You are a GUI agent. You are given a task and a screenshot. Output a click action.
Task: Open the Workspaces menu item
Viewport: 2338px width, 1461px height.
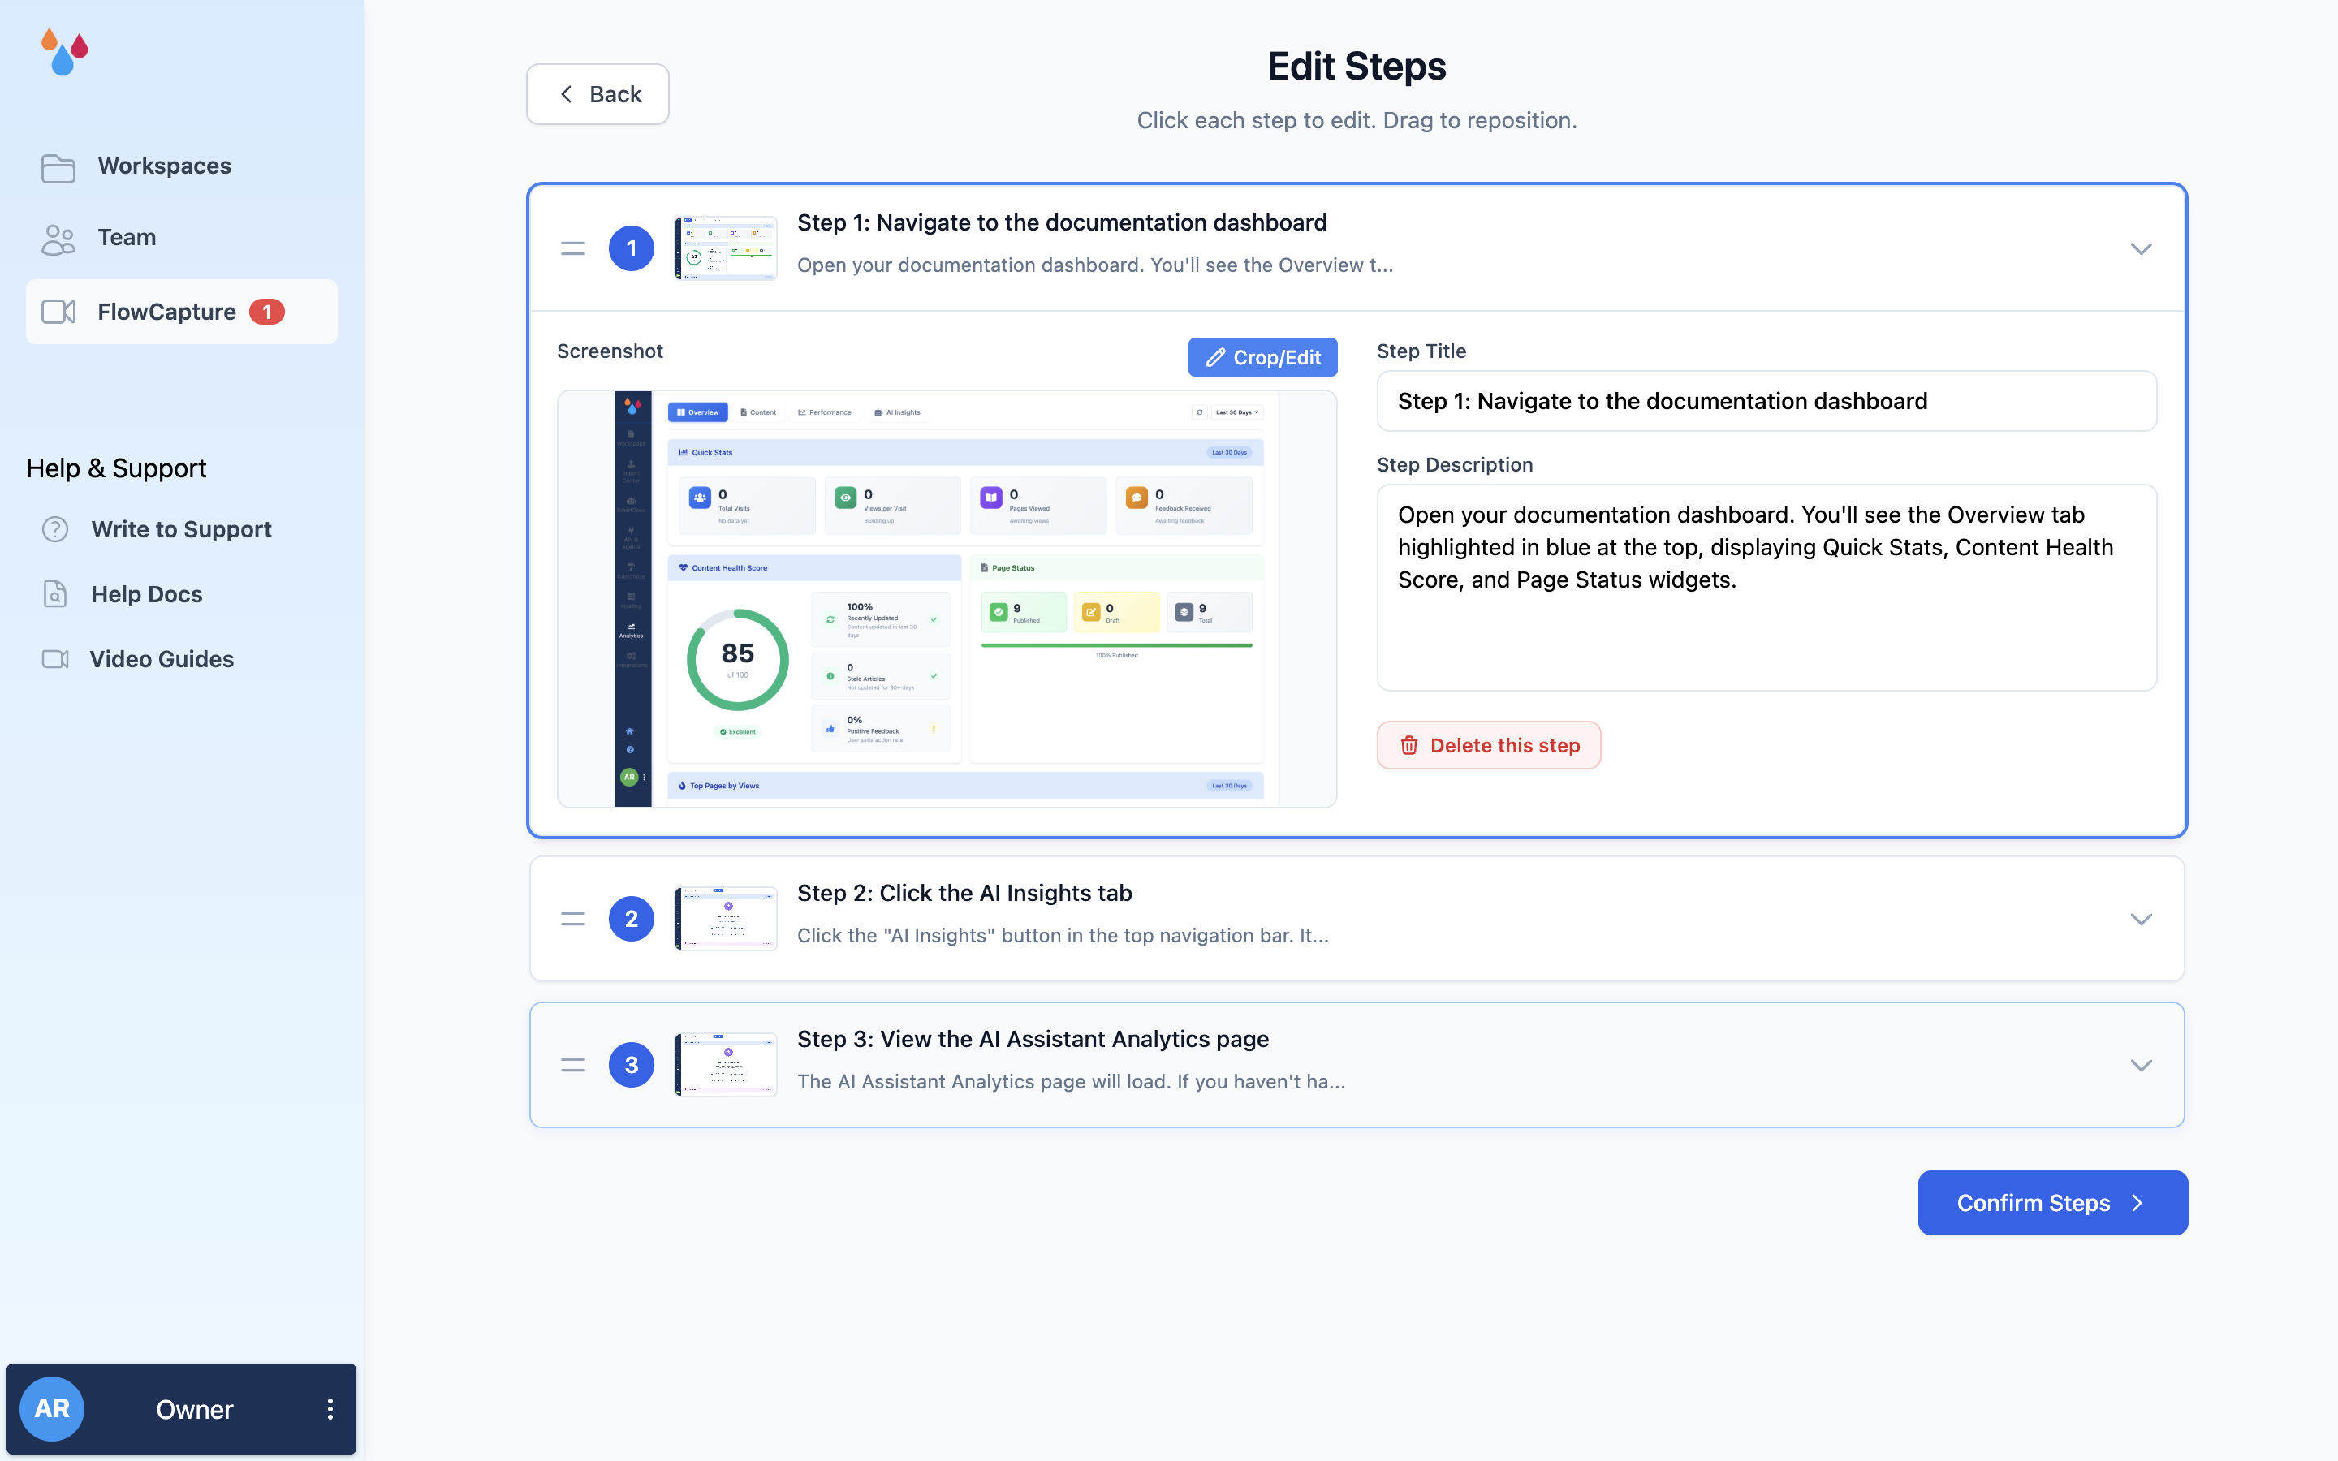click(182, 166)
